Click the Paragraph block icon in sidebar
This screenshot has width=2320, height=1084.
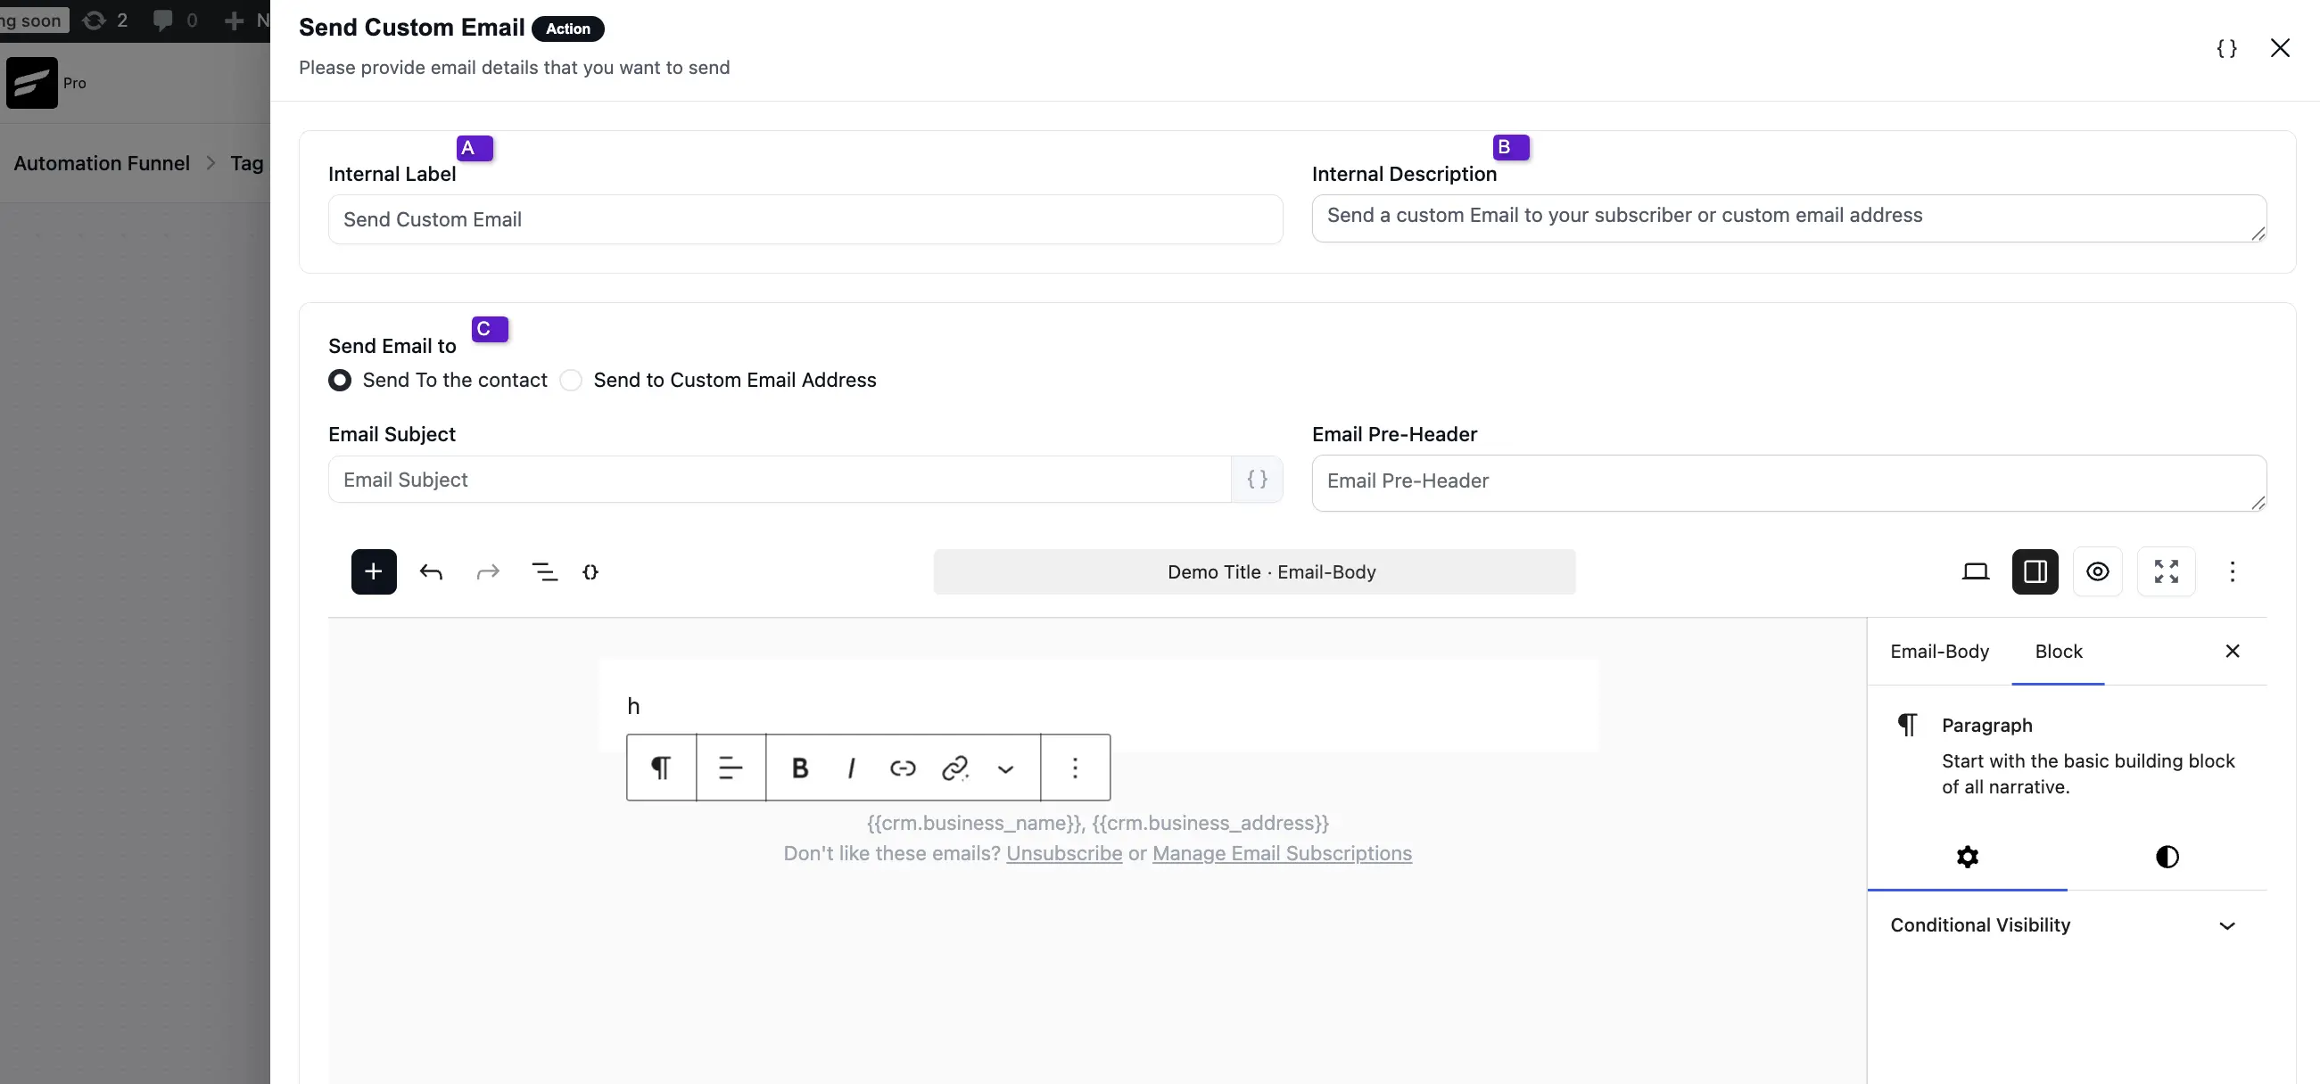tap(1908, 725)
